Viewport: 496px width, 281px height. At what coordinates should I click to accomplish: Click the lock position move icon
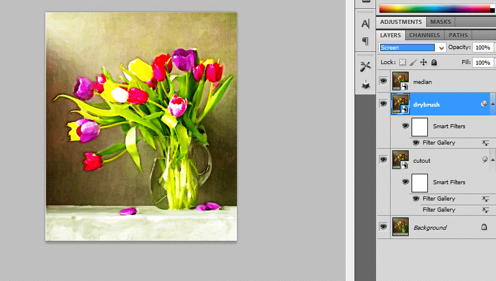[x=423, y=62]
